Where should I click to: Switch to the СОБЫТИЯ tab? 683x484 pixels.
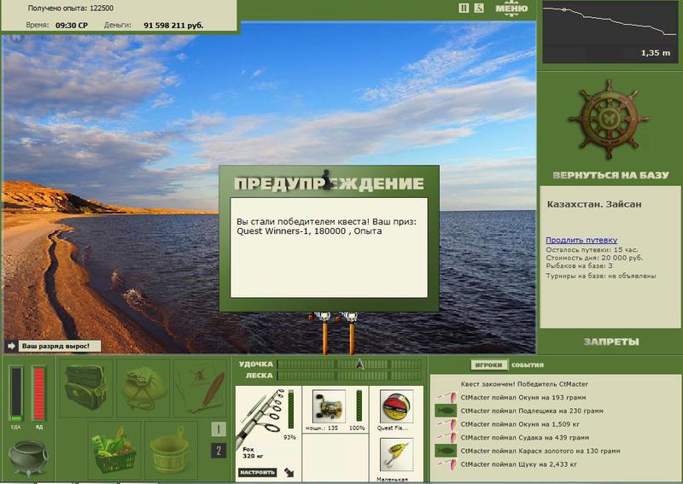pyautogui.click(x=528, y=365)
